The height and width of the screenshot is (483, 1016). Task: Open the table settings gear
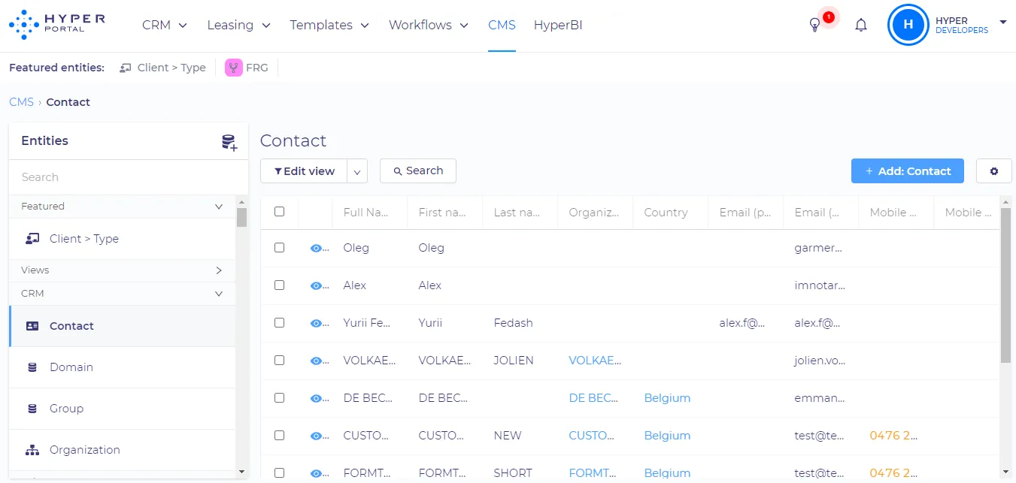coord(994,171)
